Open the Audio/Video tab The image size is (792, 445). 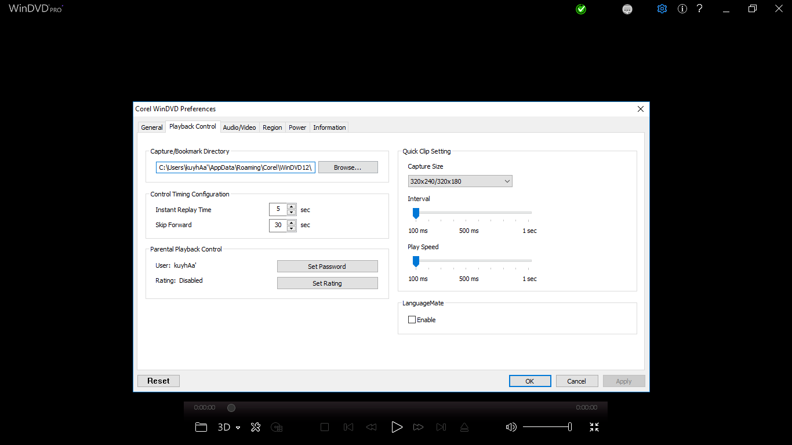pyautogui.click(x=239, y=127)
